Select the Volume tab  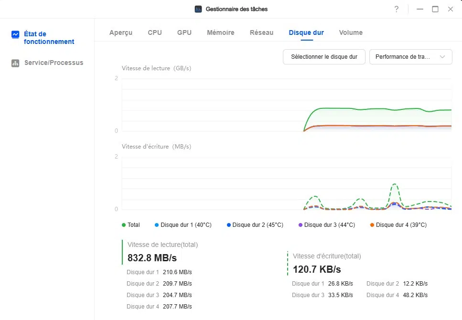(x=351, y=32)
